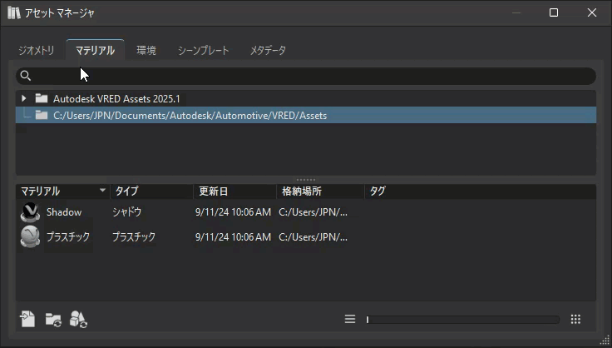
Task: Sort by the 格納場所 column header
Action: pos(320,191)
